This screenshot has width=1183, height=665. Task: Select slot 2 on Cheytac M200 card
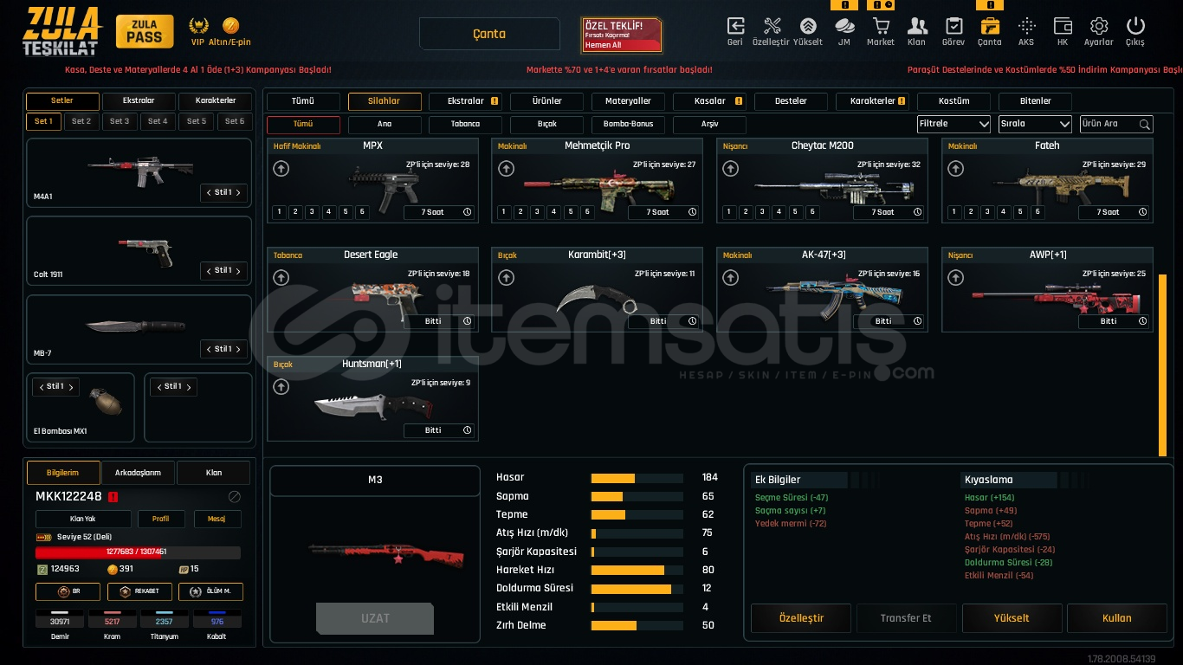[746, 212]
